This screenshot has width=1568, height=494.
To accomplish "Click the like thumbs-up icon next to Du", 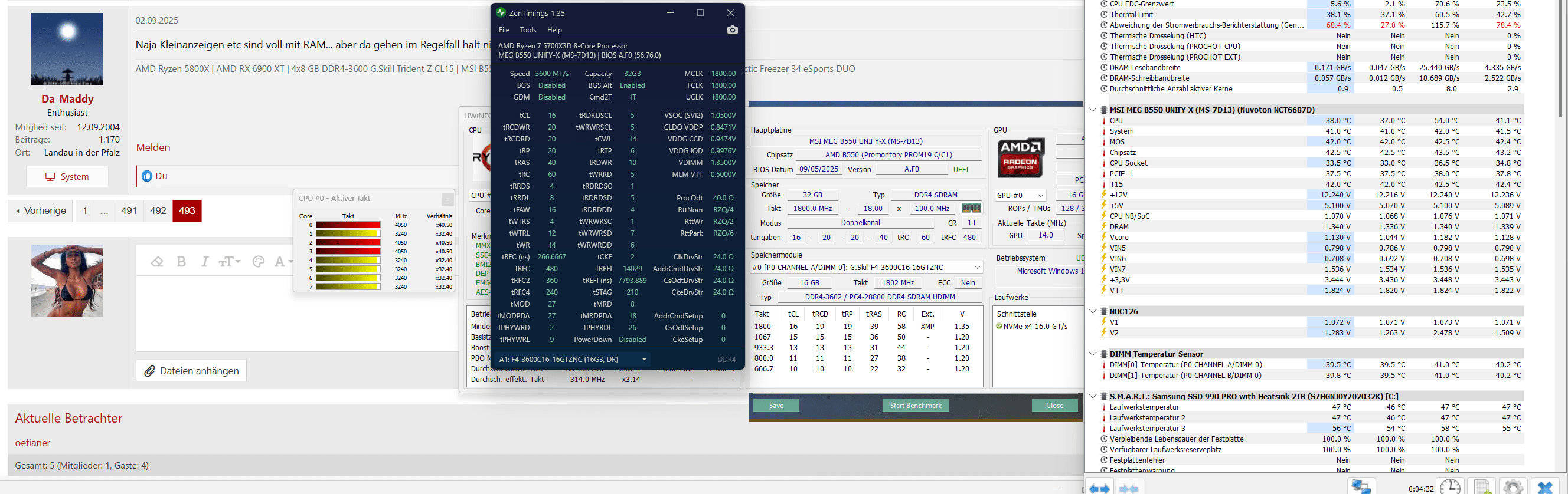I will [x=146, y=176].
